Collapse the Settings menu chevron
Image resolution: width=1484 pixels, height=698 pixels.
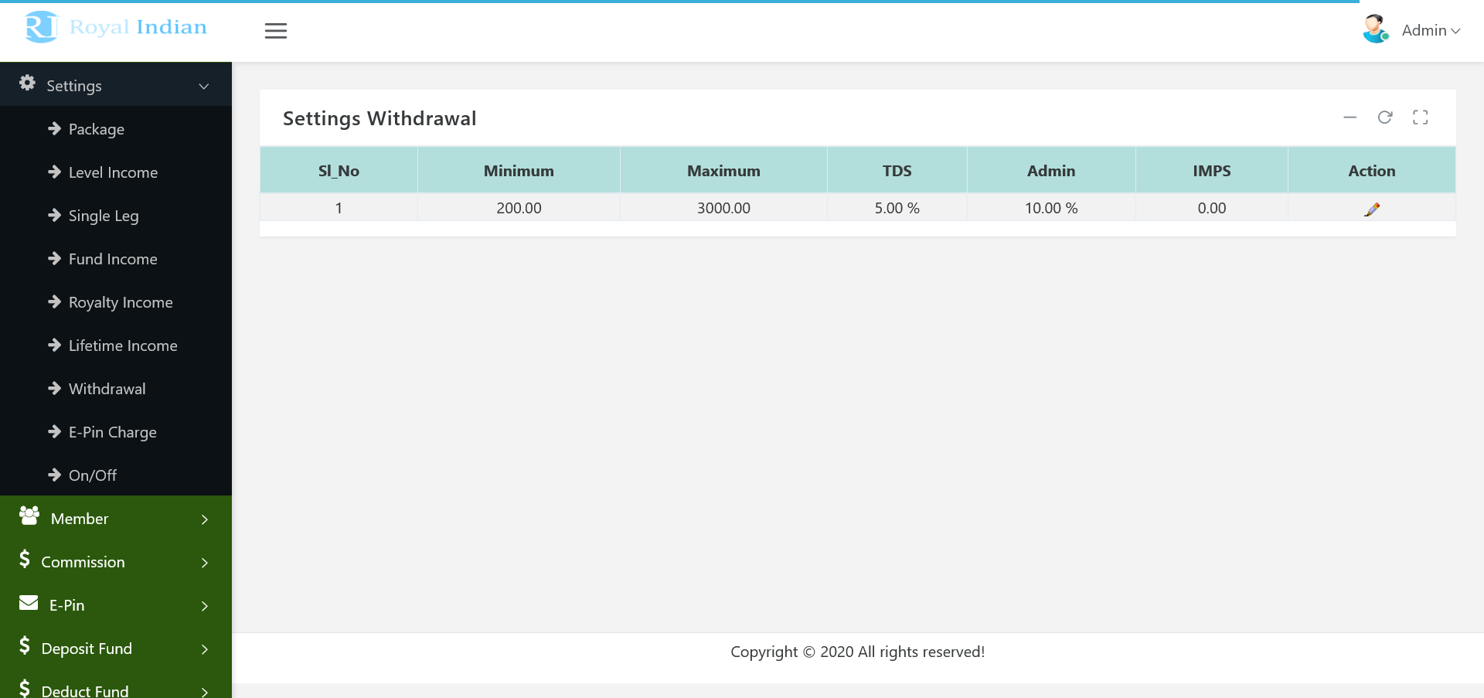204,86
